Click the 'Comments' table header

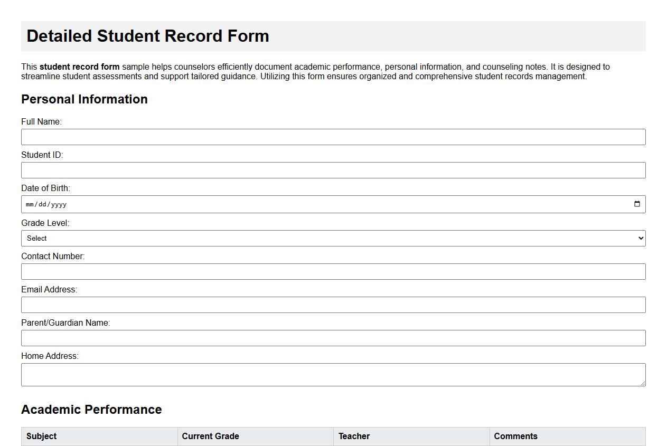516,436
